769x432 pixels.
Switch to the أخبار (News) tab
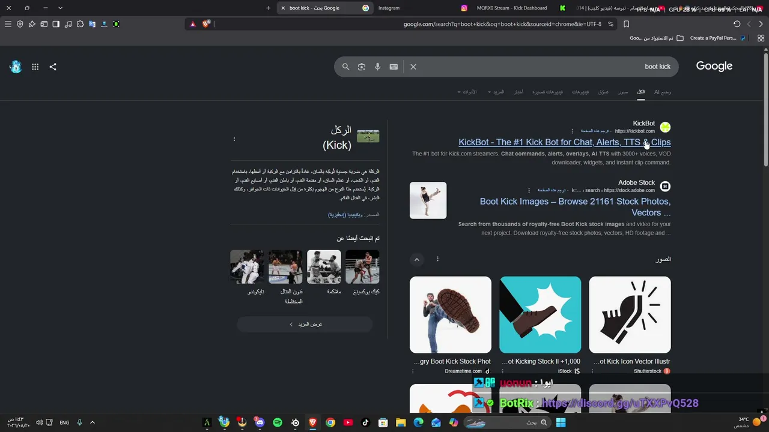tap(518, 92)
